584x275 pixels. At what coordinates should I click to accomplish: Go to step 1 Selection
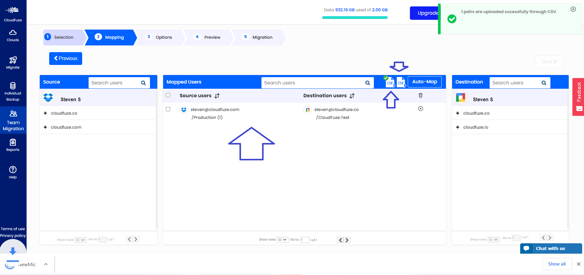click(64, 37)
